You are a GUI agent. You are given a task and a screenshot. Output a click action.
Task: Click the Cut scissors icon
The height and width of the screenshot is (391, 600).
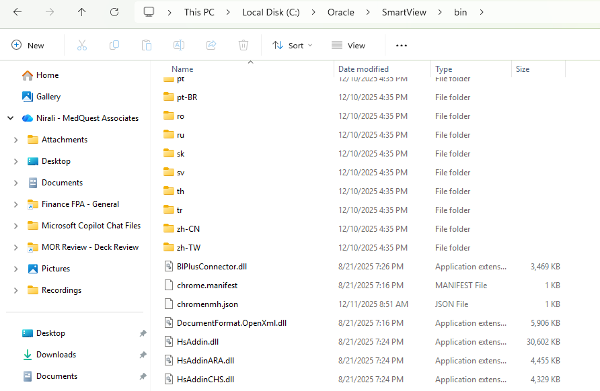coord(82,45)
